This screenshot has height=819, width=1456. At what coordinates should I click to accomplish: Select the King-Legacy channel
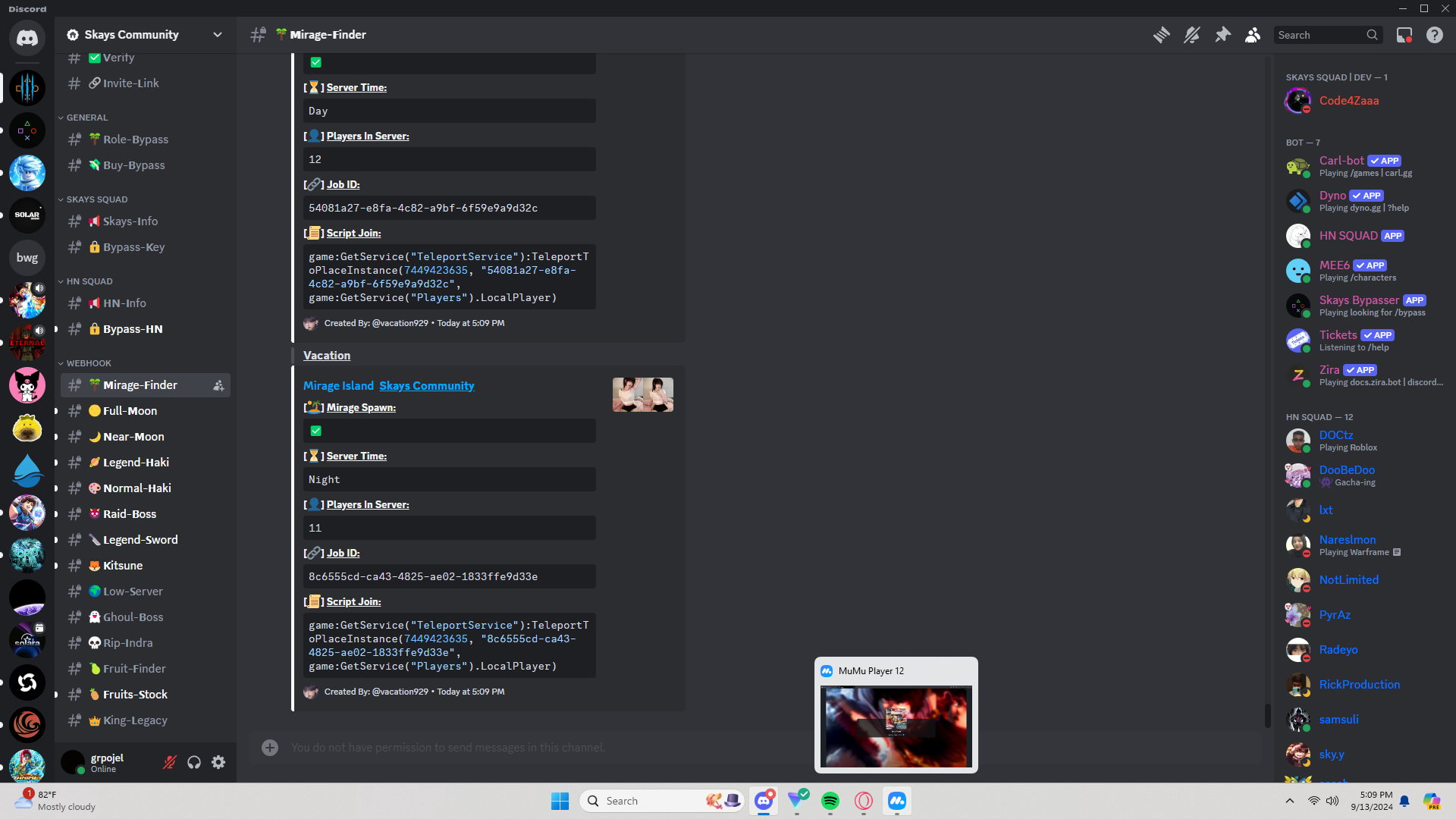click(146, 720)
